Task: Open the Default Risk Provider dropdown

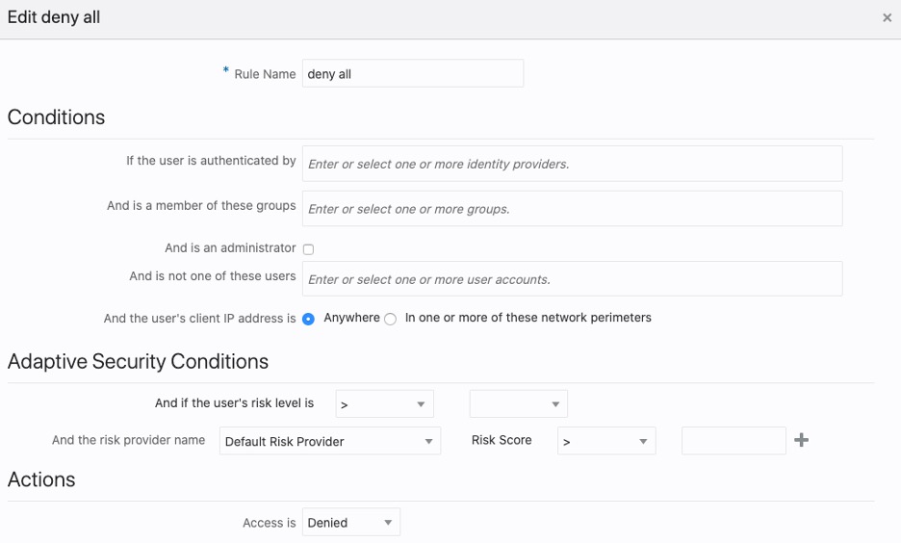Action: [x=329, y=441]
